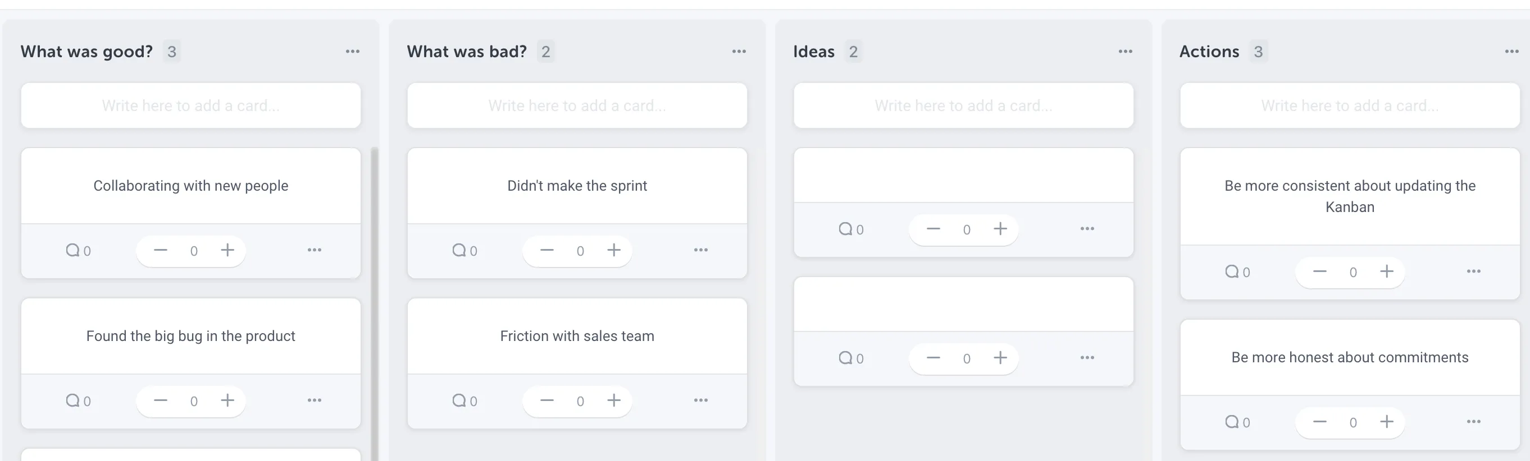Upvote 'Found the big bug in the product'
This screenshot has width=1530, height=461.
coord(227,400)
